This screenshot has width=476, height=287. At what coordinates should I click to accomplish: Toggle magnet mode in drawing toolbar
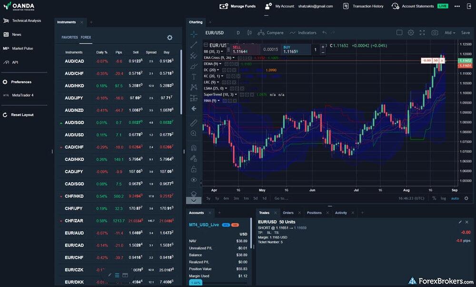coord(194,148)
